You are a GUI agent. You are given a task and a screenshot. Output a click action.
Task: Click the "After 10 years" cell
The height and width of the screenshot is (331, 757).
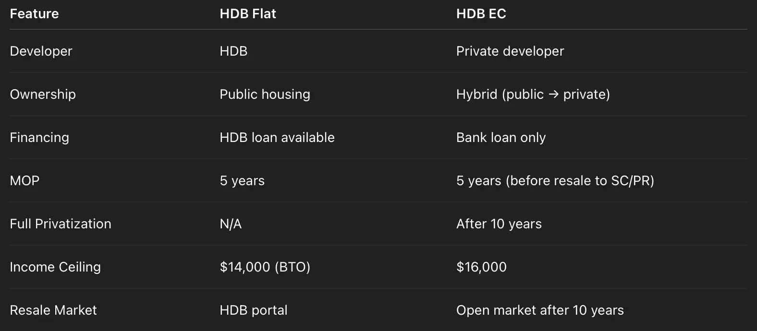pyautogui.click(x=499, y=224)
